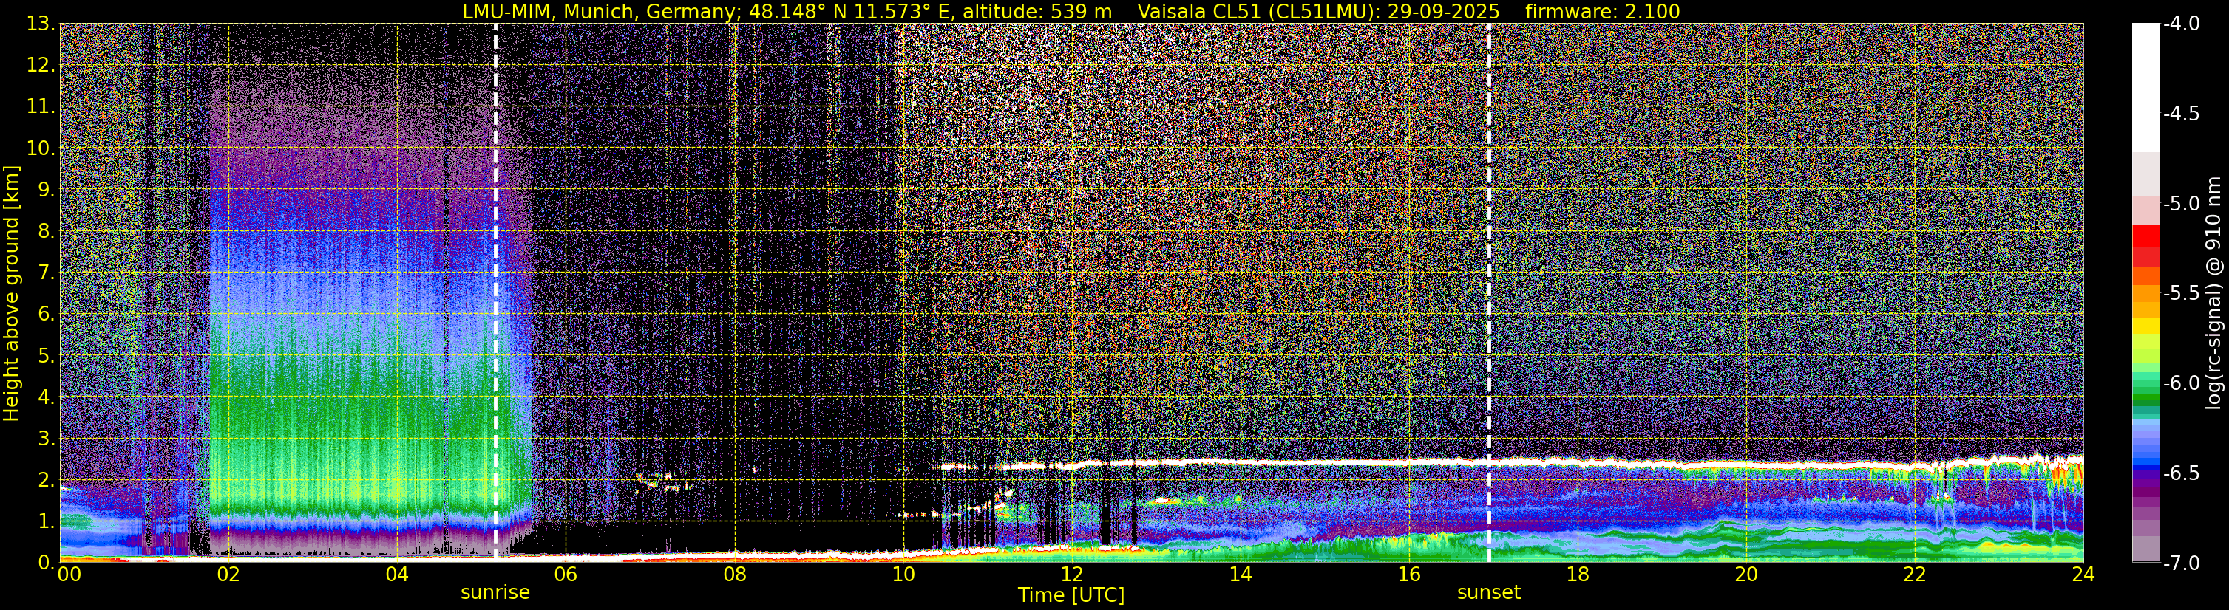Click the "06" time axis tick label

tap(565, 575)
